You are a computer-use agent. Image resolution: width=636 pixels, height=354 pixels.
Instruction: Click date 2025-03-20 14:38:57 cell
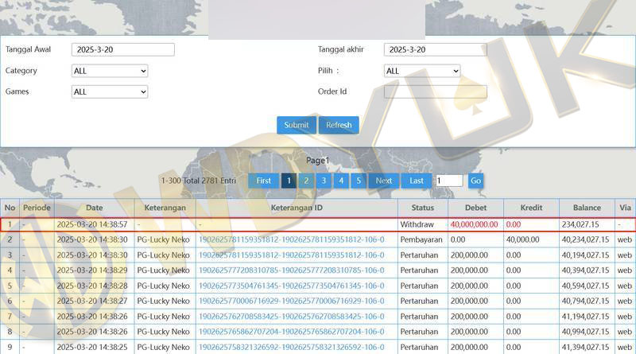tap(92, 224)
